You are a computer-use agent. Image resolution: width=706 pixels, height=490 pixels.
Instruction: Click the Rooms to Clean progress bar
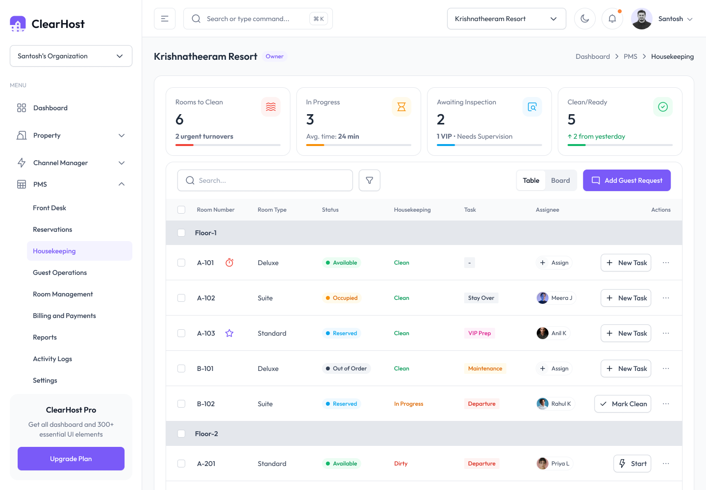point(228,145)
